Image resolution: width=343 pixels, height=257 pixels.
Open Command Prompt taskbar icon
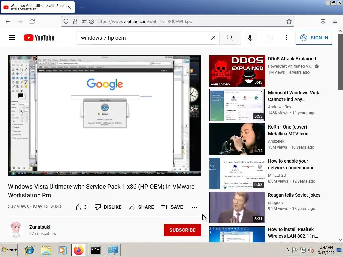[96, 250]
